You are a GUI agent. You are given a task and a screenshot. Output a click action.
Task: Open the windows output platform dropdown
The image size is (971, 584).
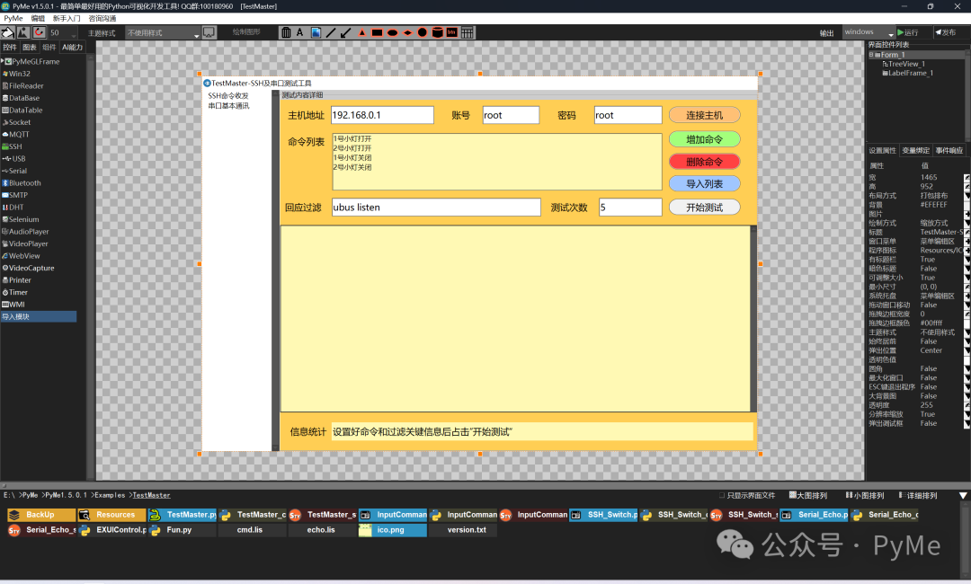click(869, 32)
